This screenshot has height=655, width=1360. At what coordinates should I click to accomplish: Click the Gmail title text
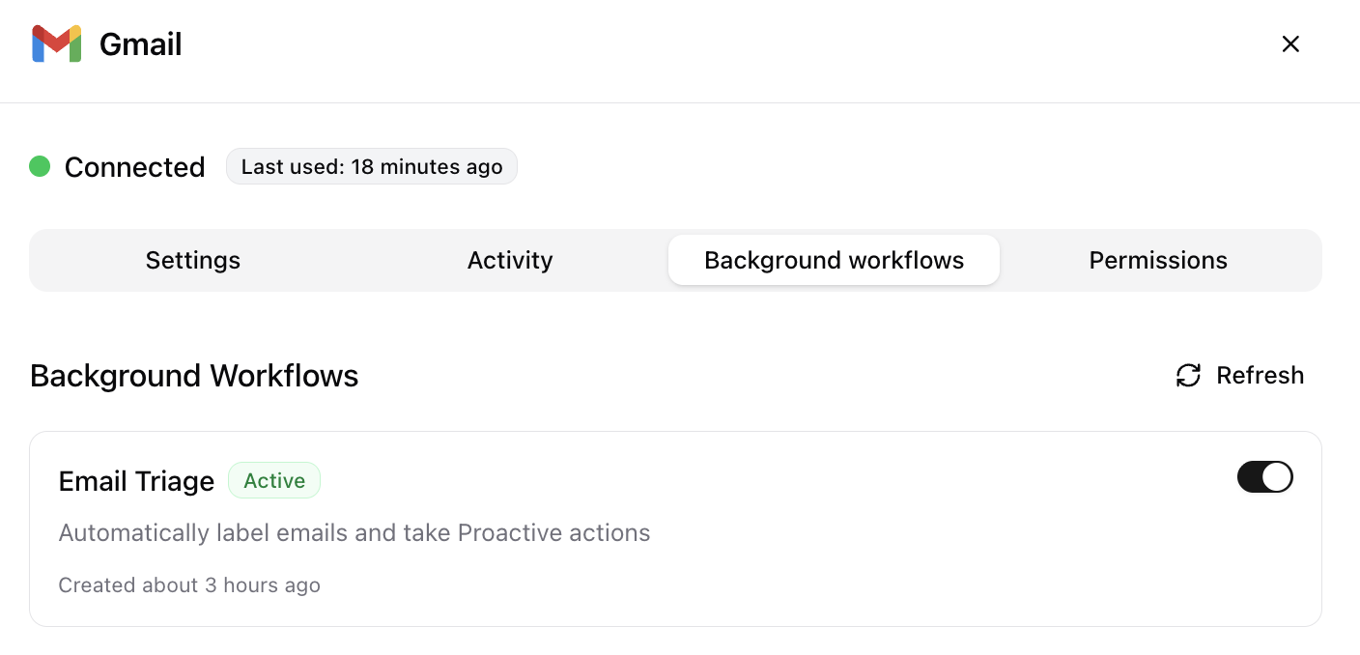click(140, 43)
